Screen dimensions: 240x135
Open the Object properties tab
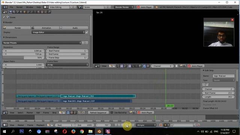click(x=24, y=12)
